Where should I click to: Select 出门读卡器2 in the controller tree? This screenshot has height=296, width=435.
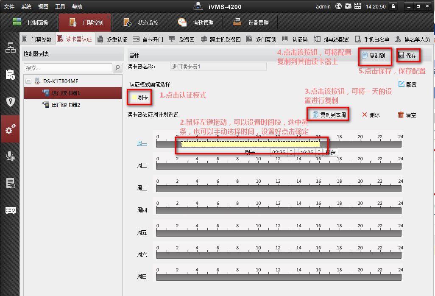[x=66, y=105]
